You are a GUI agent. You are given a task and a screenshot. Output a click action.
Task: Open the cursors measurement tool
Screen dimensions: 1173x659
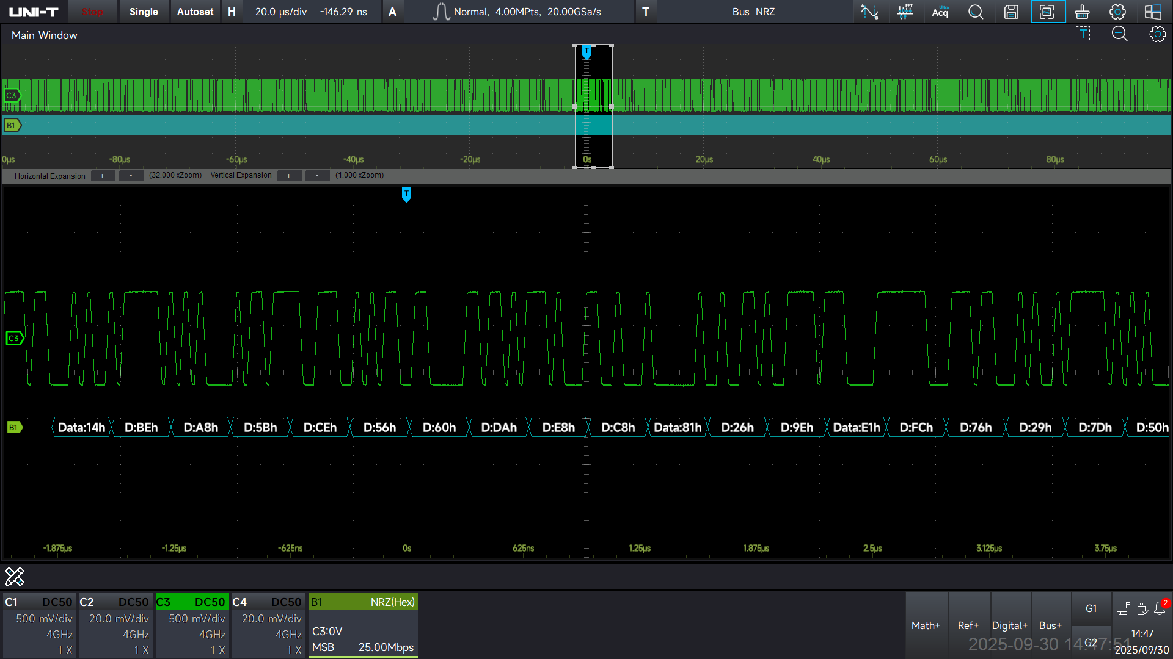pos(869,12)
